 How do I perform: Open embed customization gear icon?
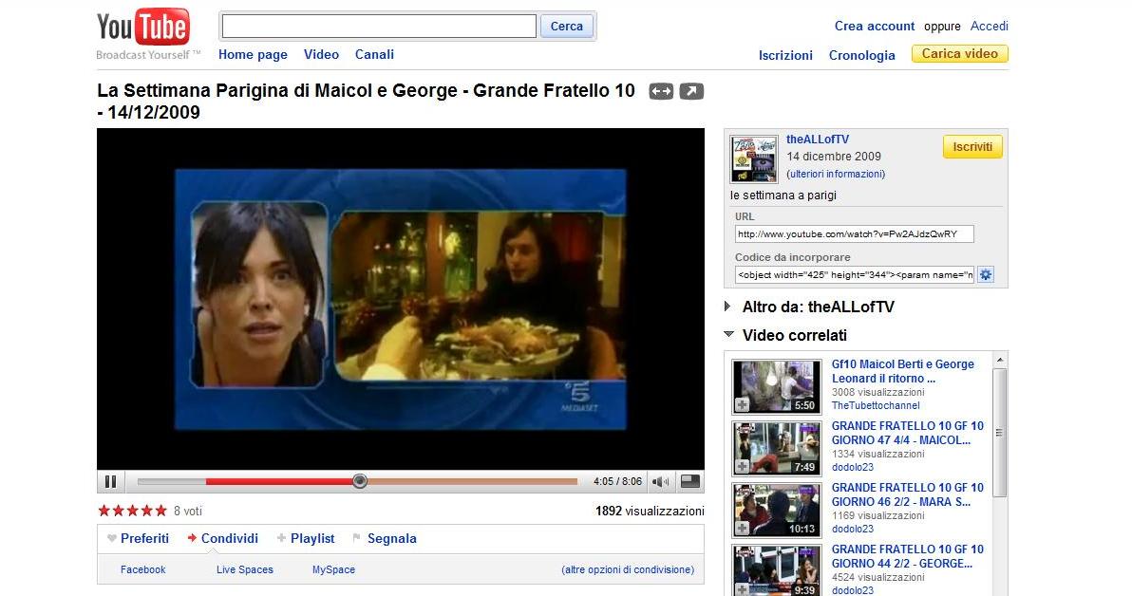986,274
